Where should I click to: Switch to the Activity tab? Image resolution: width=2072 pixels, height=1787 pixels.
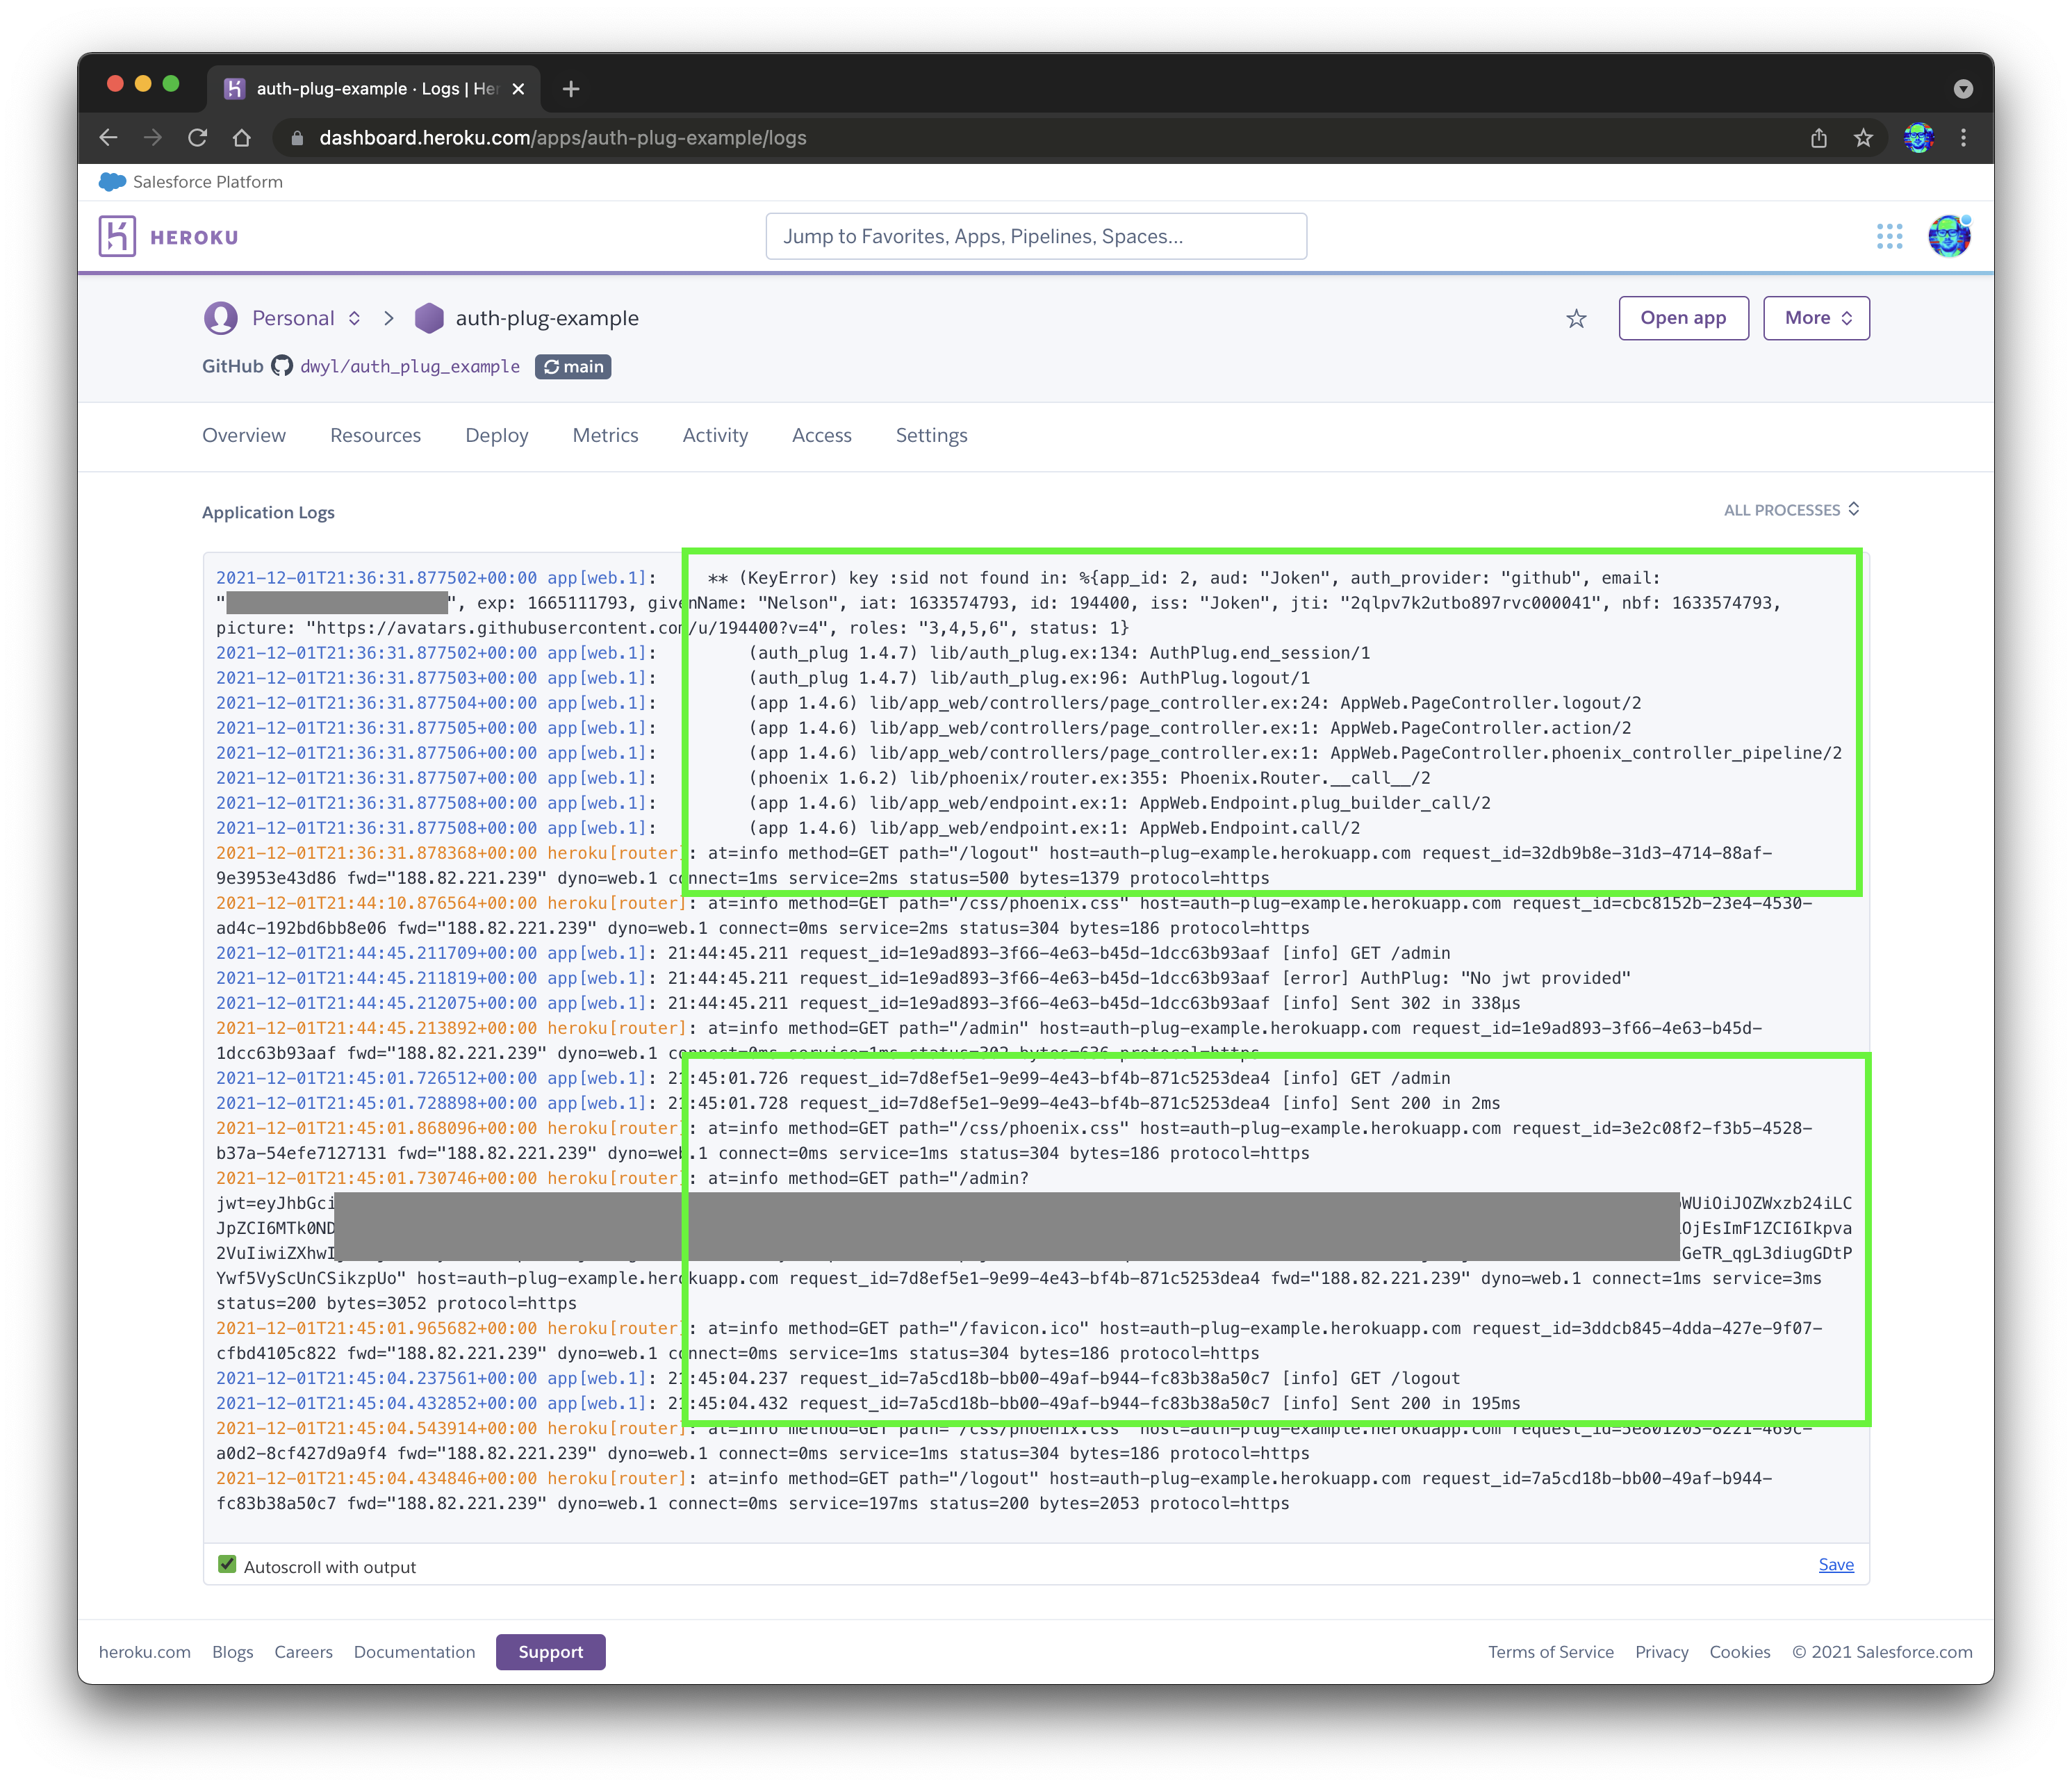[x=715, y=435]
